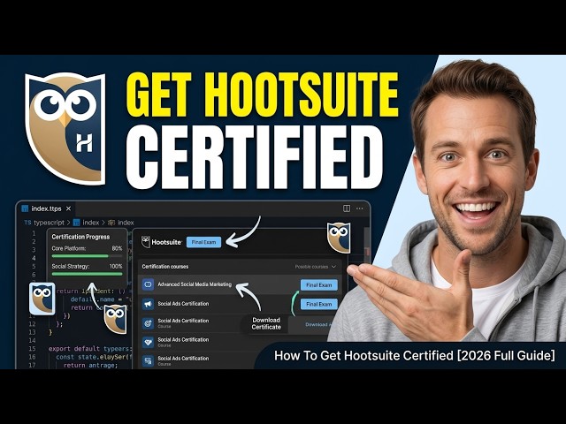The image size is (566, 424).
Task: Click the owl sticker with light blue frame
Action: (42, 299)
